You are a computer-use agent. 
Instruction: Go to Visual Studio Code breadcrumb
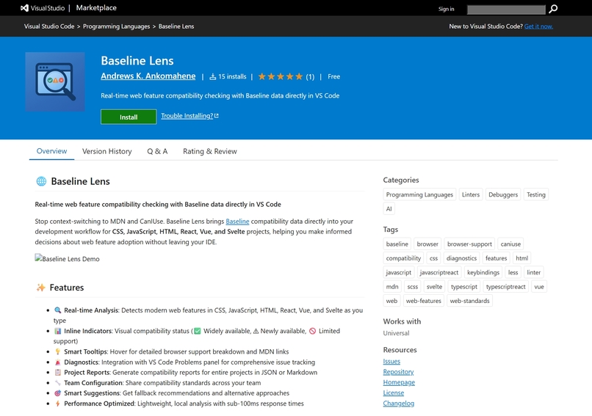(49, 26)
